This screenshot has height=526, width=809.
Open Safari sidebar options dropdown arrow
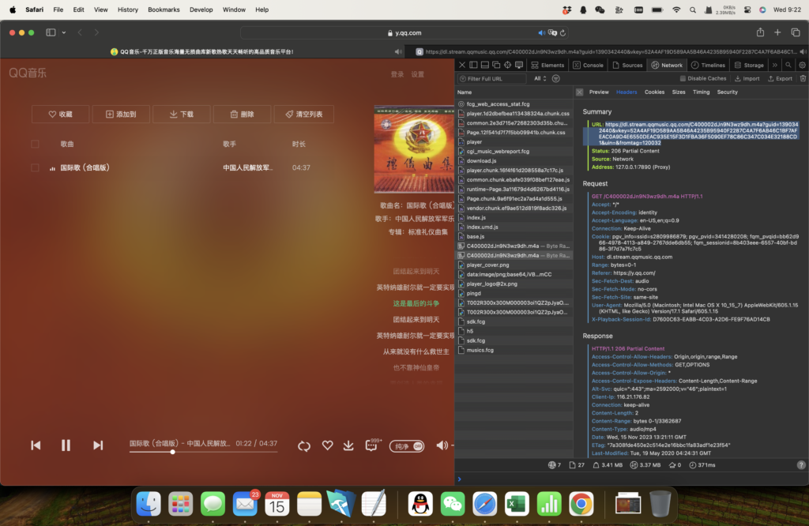point(63,32)
